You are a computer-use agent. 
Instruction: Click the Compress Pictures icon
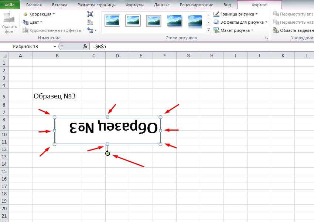(x=90, y=14)
